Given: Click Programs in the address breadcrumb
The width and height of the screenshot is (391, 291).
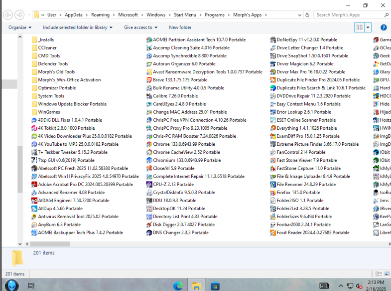Looking at the screenshot, I should [215, 15].
